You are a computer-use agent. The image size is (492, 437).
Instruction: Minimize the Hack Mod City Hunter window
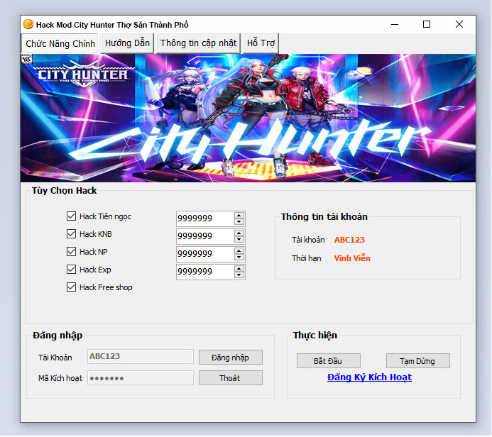point(395,24)
